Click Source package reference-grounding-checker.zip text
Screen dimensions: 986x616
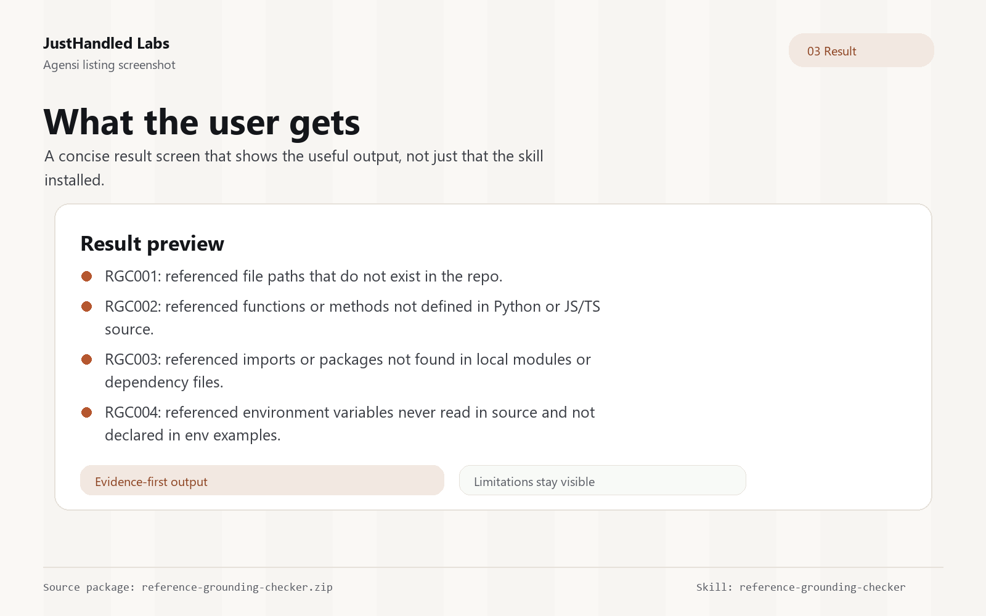coord(188,587)
